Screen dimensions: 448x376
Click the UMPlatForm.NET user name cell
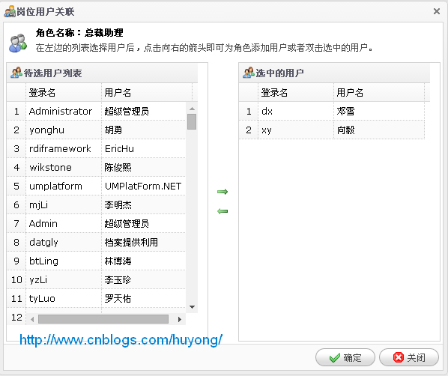click(143, 186)
